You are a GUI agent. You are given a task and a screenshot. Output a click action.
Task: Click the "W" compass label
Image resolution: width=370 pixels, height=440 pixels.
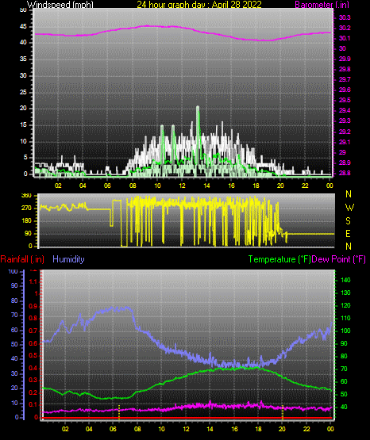tap(349, 208)
